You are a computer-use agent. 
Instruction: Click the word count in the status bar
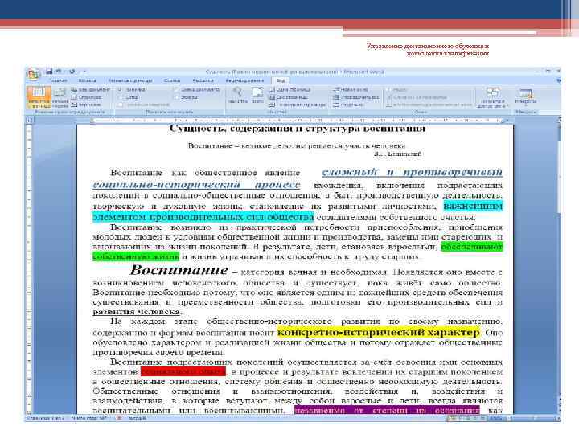point(89,418)
